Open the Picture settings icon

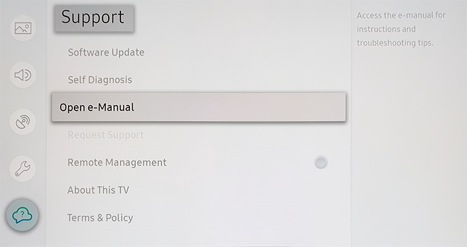tap(23, 28)
